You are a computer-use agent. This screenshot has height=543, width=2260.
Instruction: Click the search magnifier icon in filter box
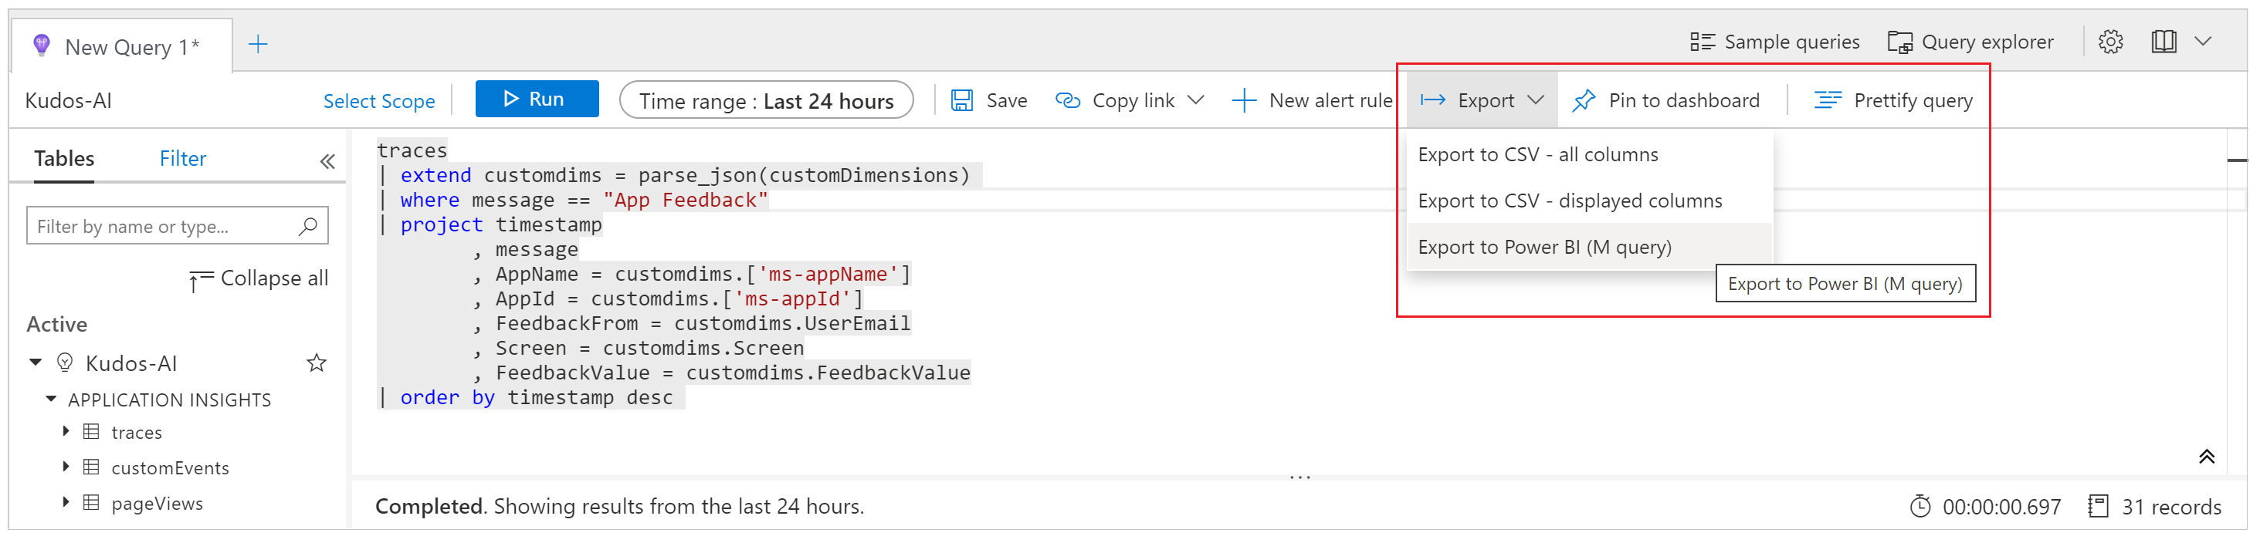[308, 226]
